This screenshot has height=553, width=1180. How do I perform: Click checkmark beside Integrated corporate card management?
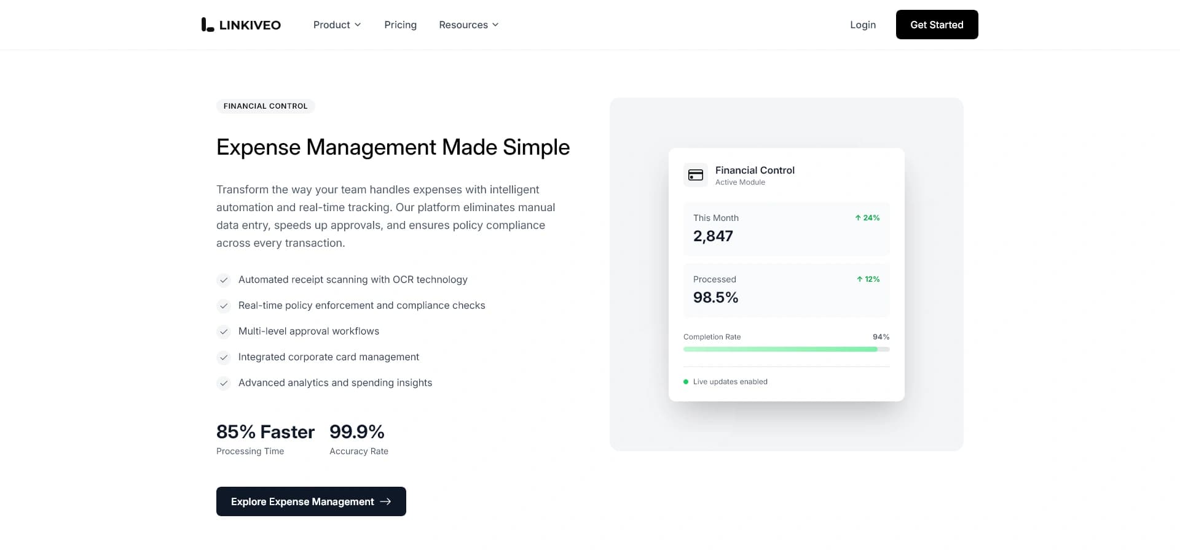tap(224, 357)
